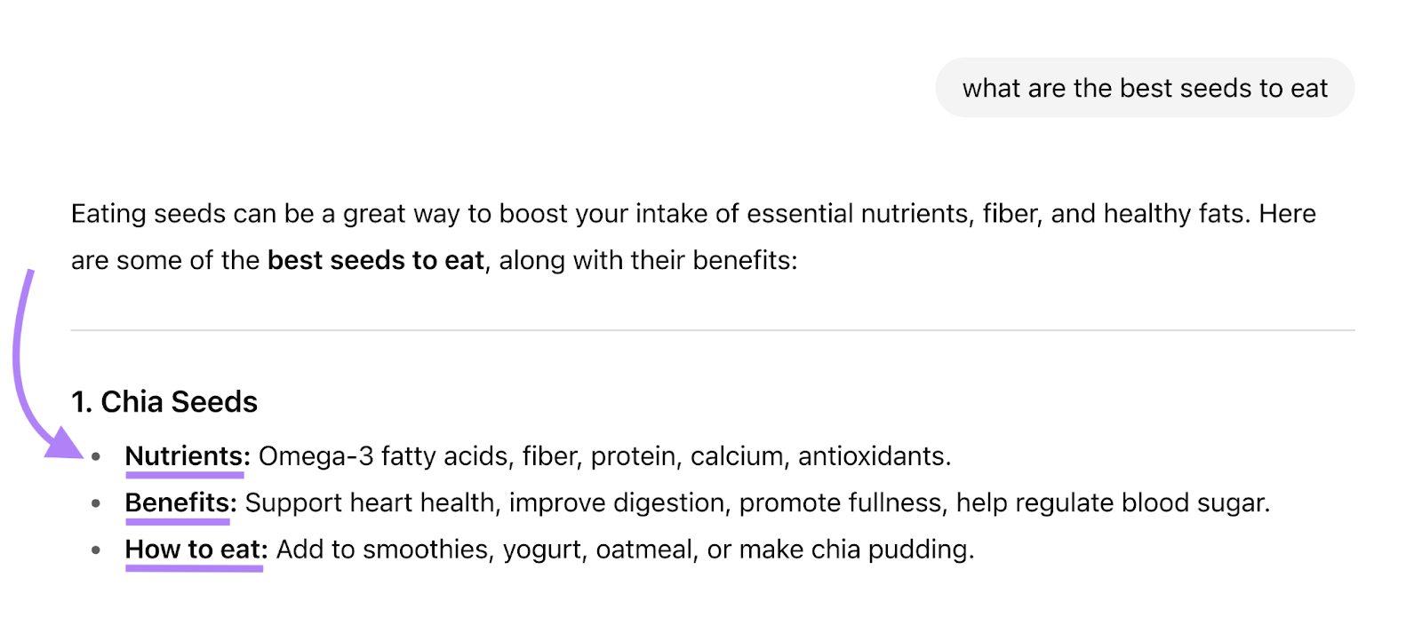Click the purple underline beneath How to eat

194,568
